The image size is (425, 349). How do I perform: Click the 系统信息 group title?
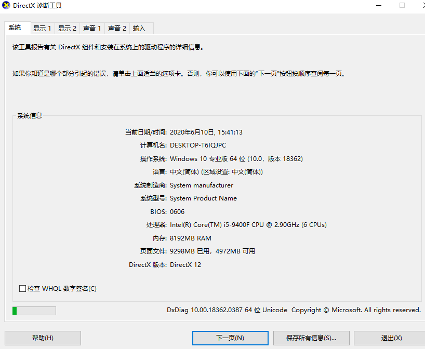point(30,116)
